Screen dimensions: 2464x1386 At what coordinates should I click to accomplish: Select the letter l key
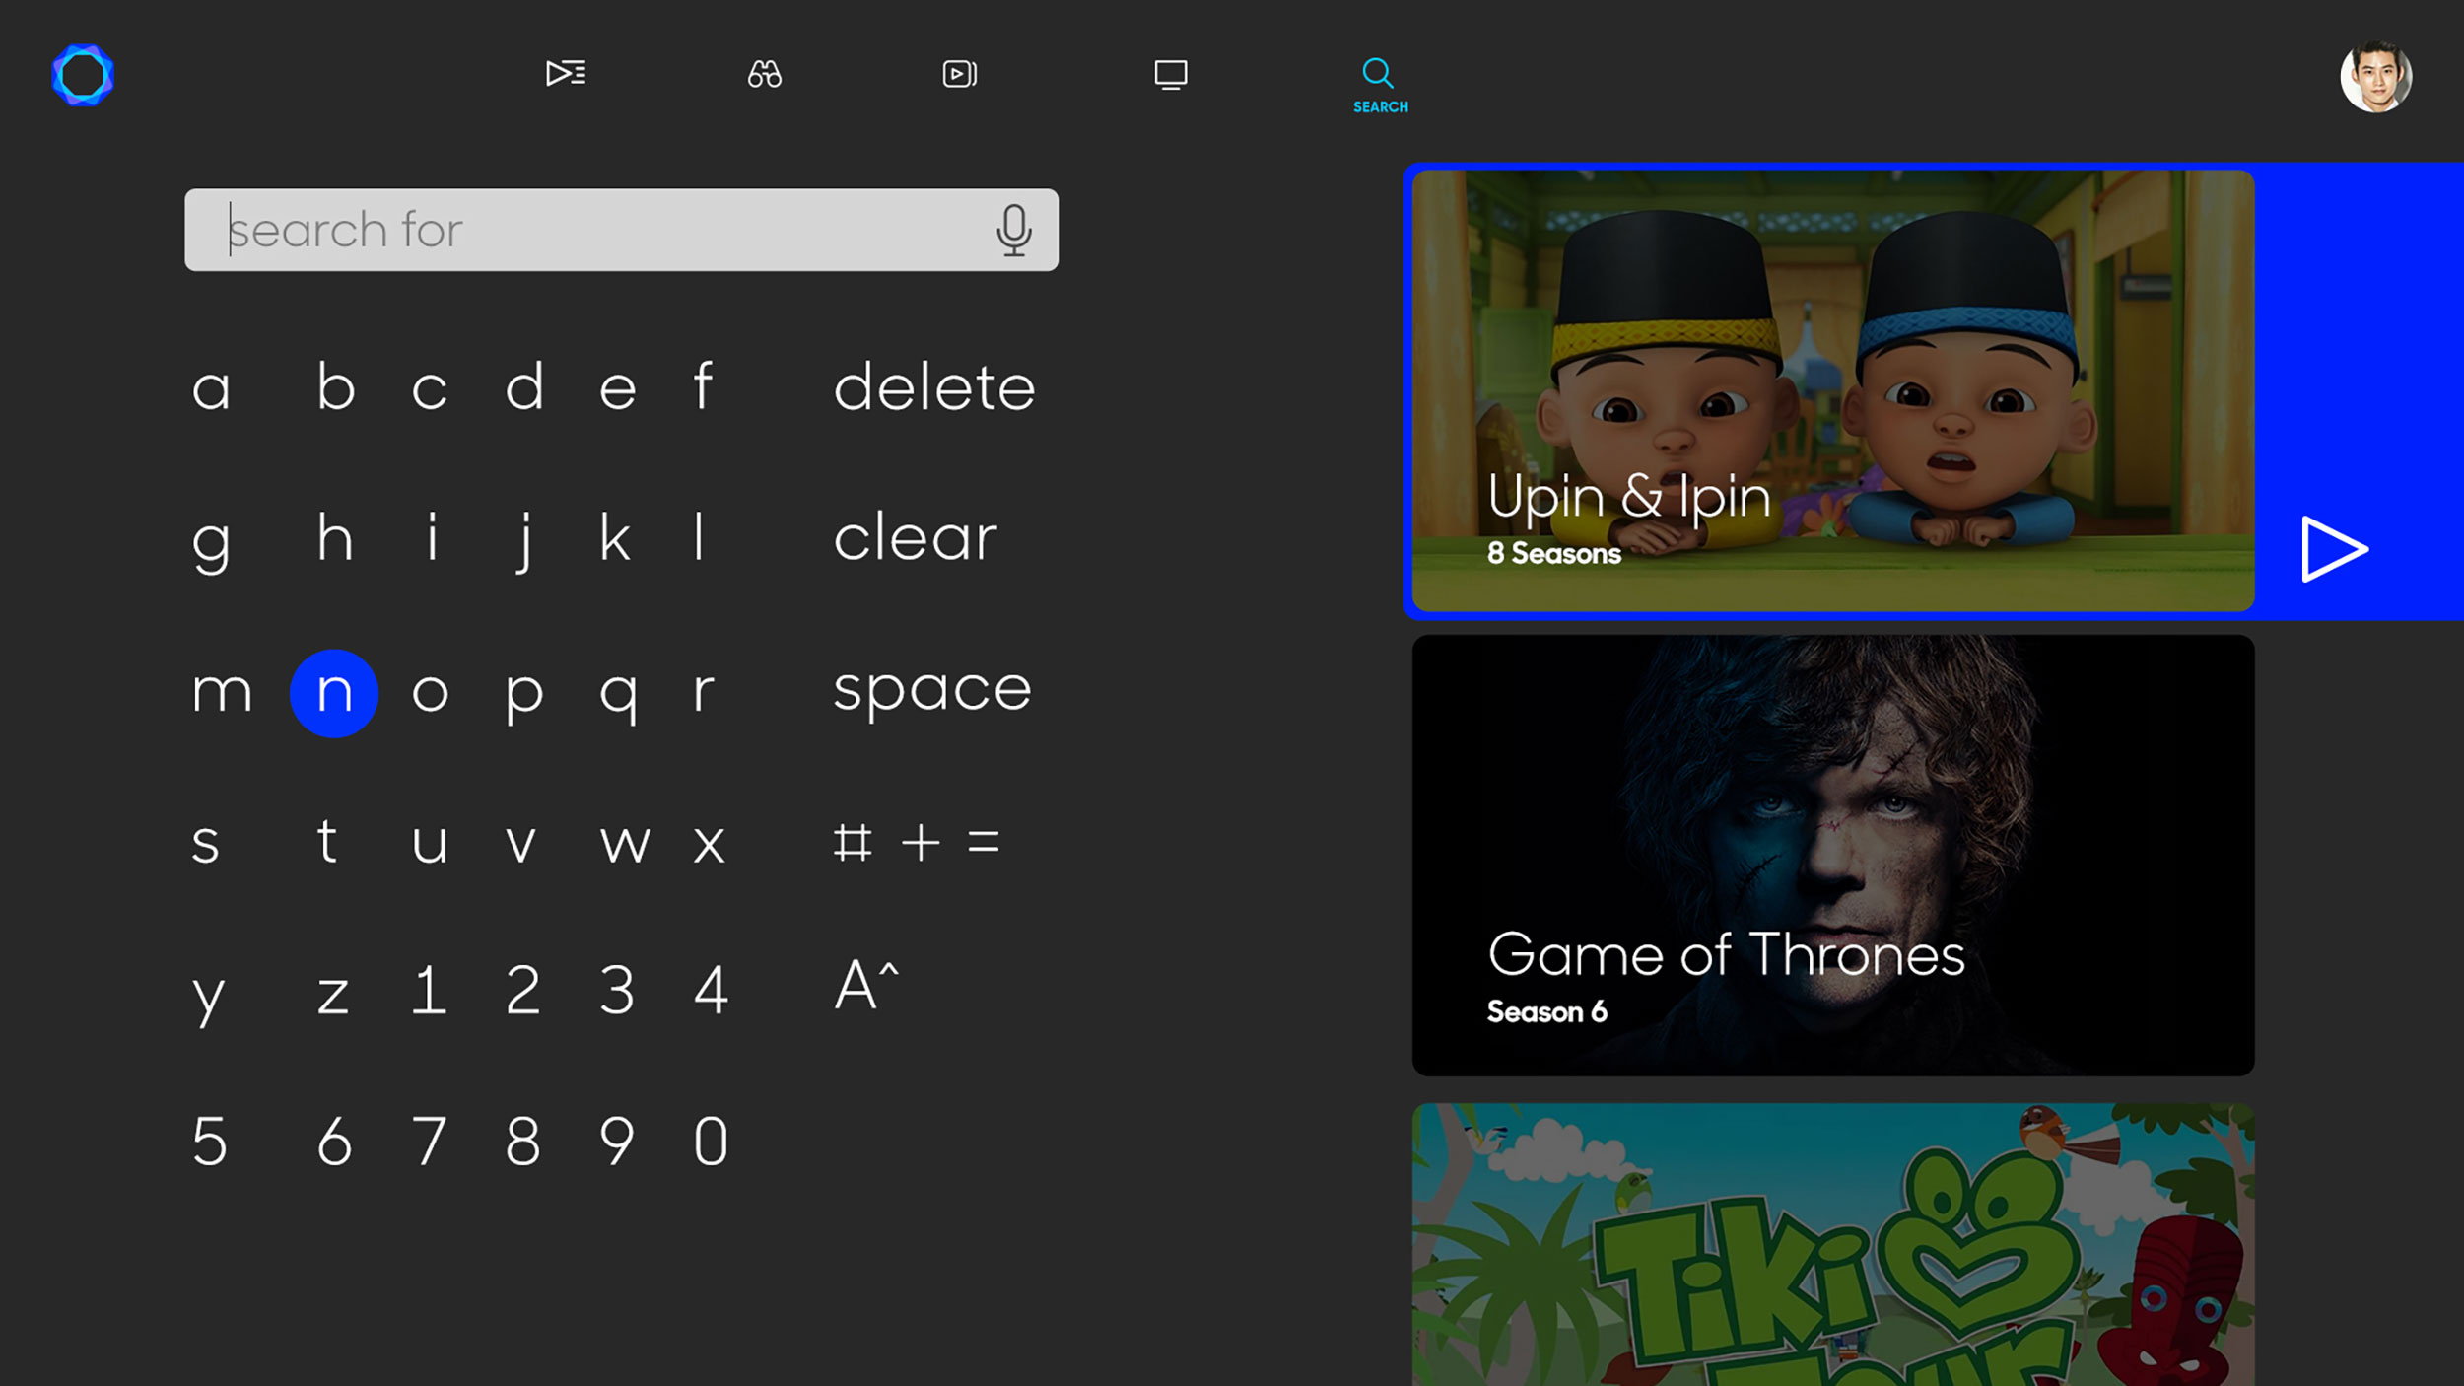699,537
